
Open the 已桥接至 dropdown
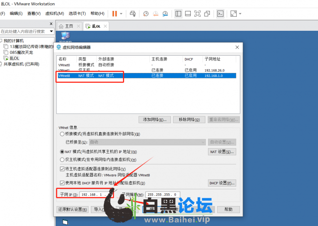point(147,142)
